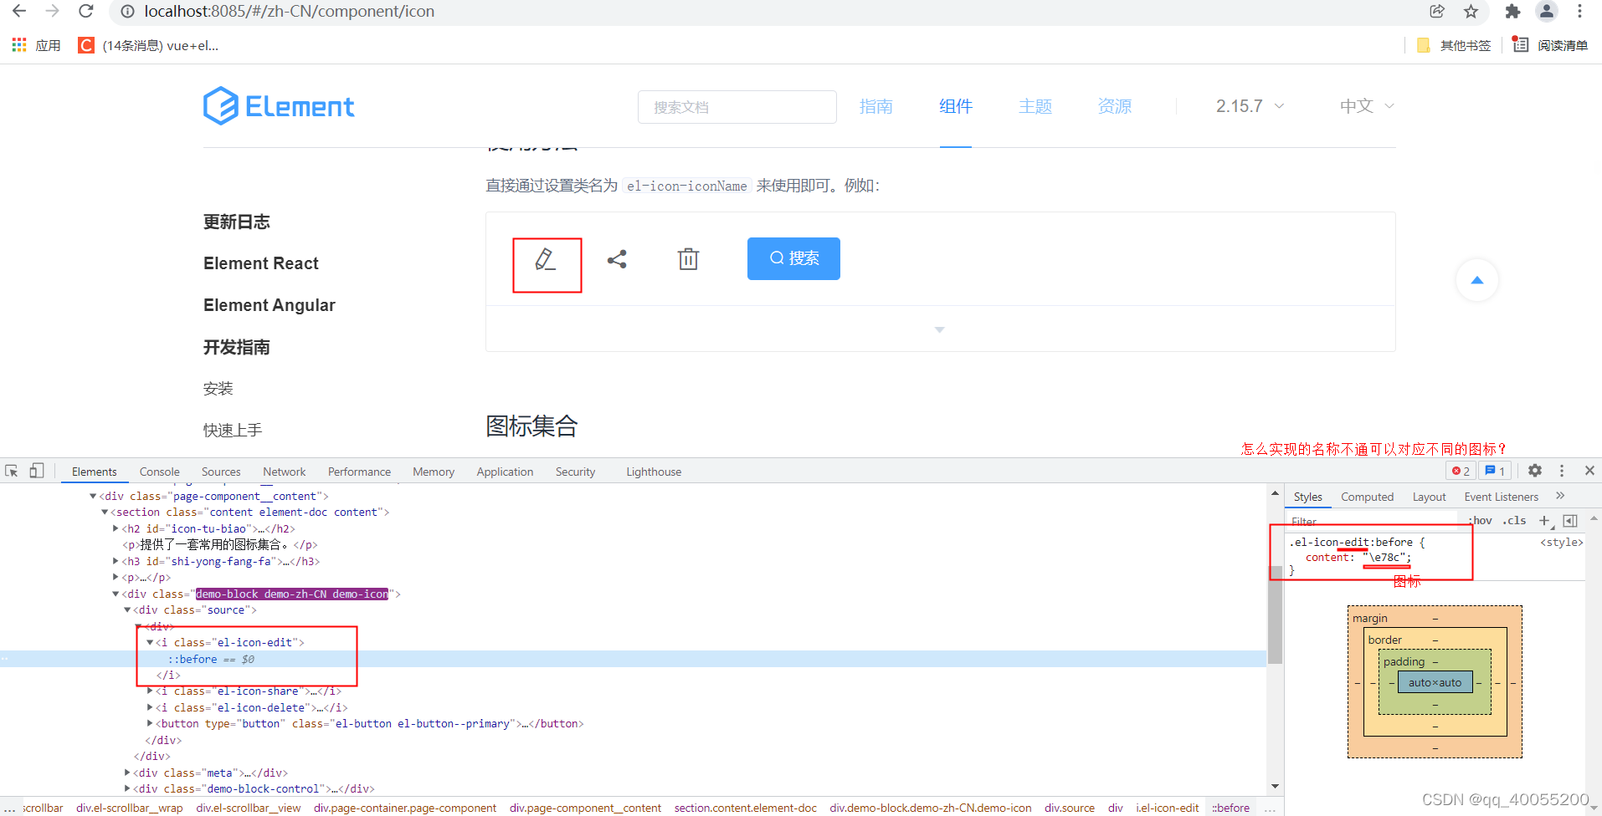Screen dimensions: 1602x816
Task: Click the 搜索 primary button in demo
Action: click(792, 258)
